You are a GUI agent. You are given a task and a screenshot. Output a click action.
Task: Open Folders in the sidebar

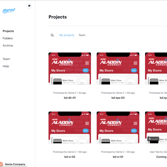click(8, 38)
